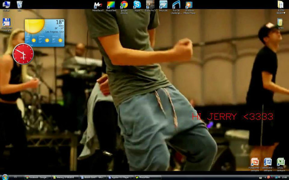Switch to the BIEBER DIARY Word taskbar window
Viewport: 289px width, 180px height.
point(93,177)
